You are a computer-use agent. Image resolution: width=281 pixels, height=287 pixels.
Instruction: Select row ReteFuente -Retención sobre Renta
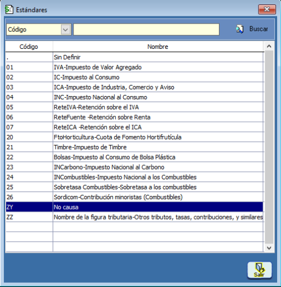(x=134, y=117)
